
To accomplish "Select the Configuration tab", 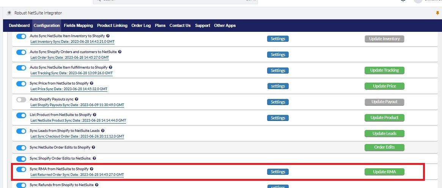I will tap(47, 25).
